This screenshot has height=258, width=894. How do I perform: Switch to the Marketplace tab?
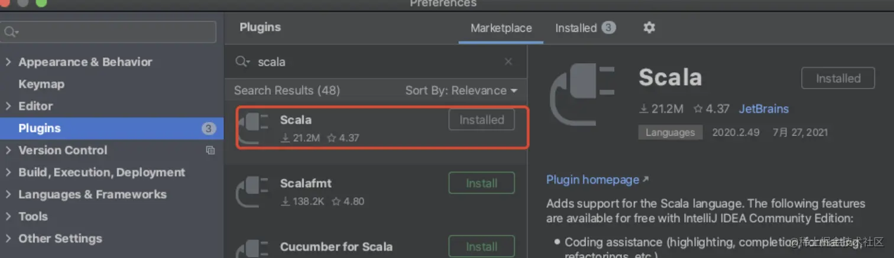(501, 28)
